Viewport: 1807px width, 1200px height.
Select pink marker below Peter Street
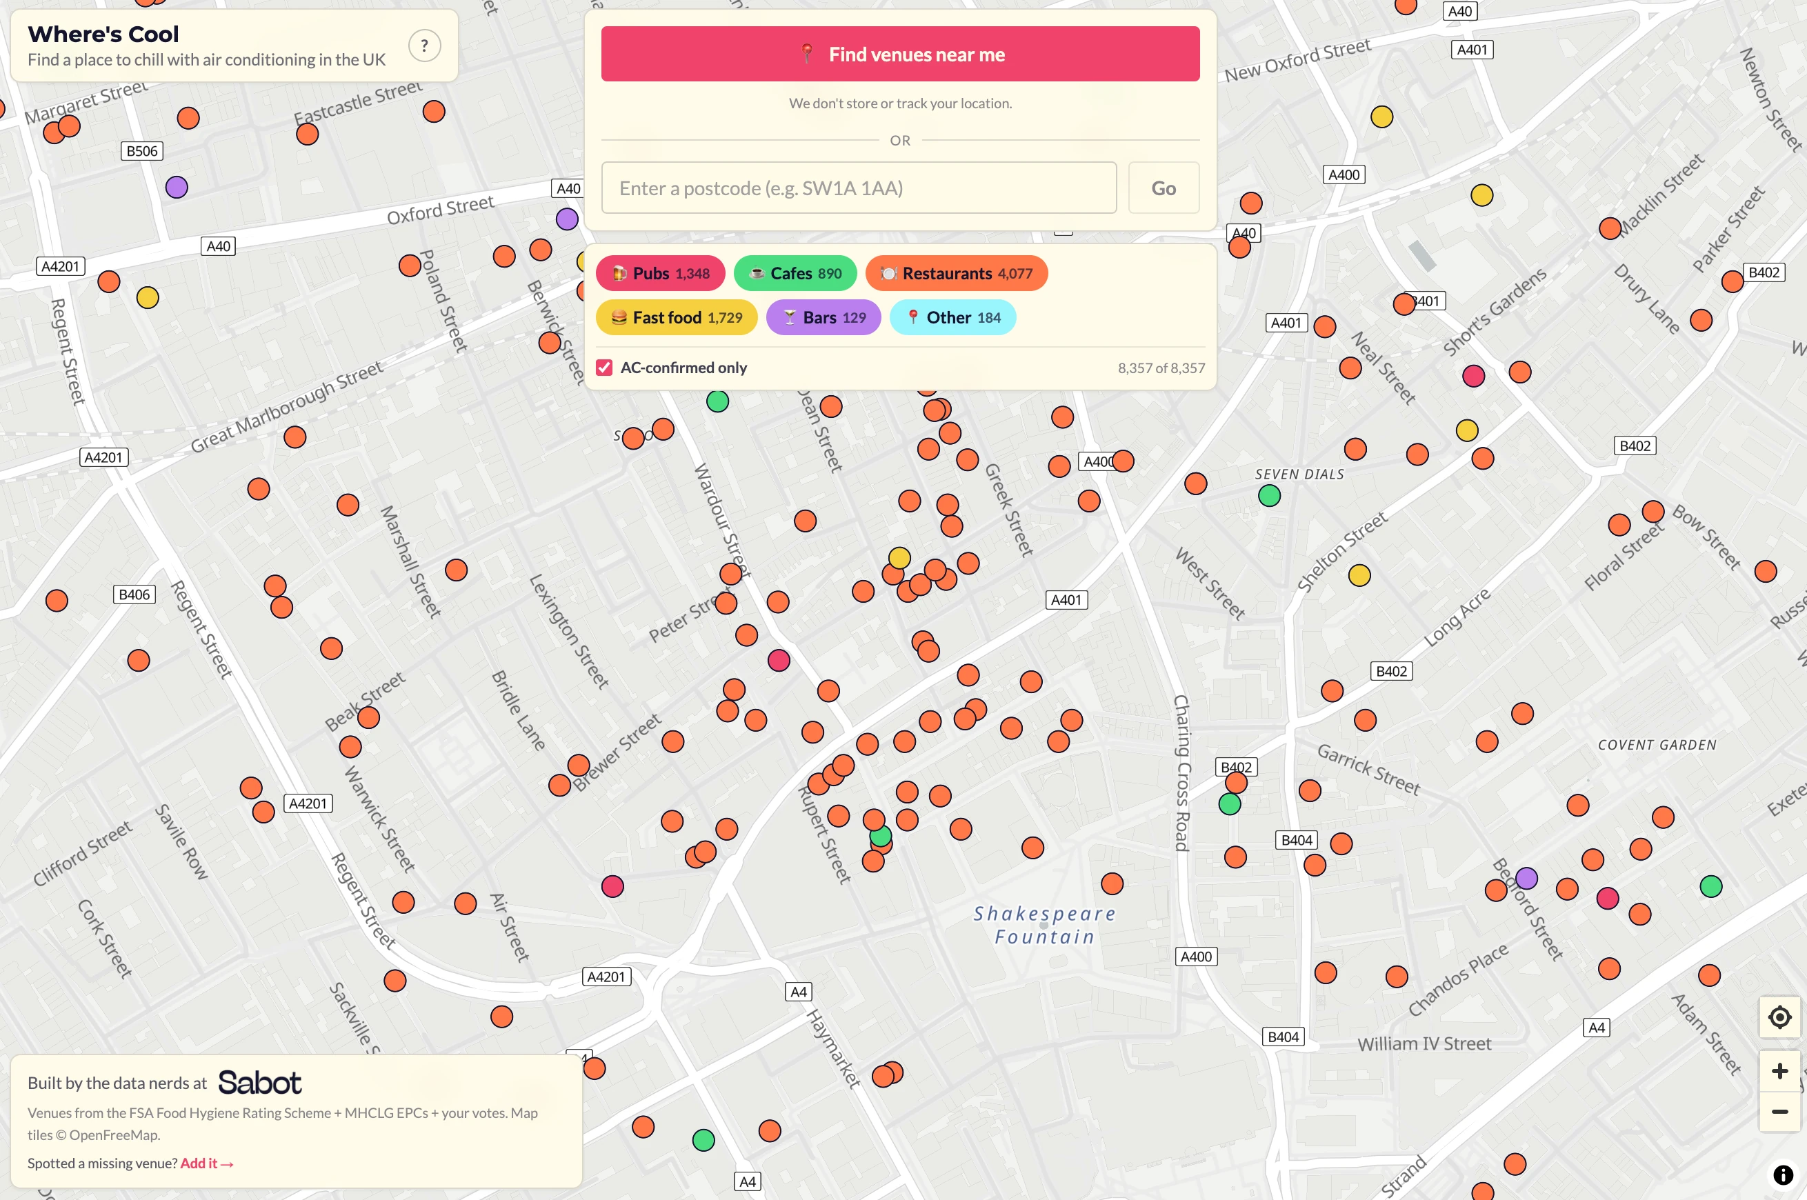click(779, 661)
